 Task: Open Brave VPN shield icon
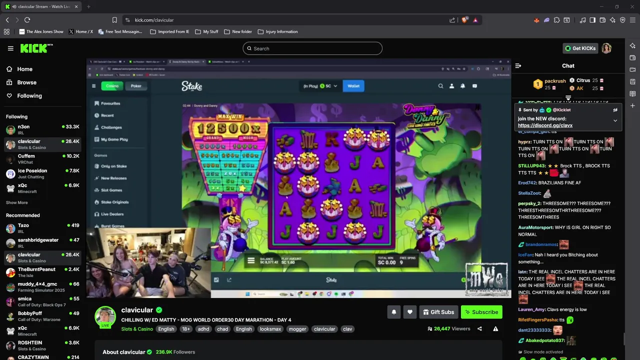pos(622,20)
